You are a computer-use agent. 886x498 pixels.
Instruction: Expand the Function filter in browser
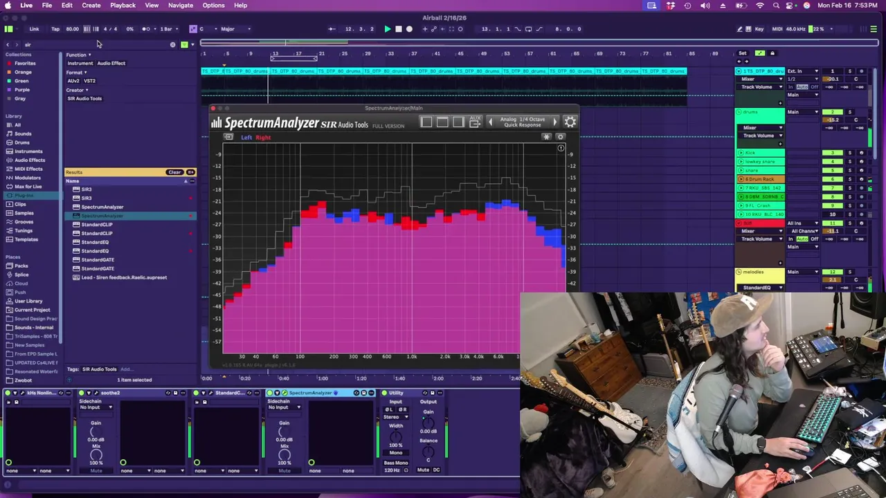[x=78, y=55]
